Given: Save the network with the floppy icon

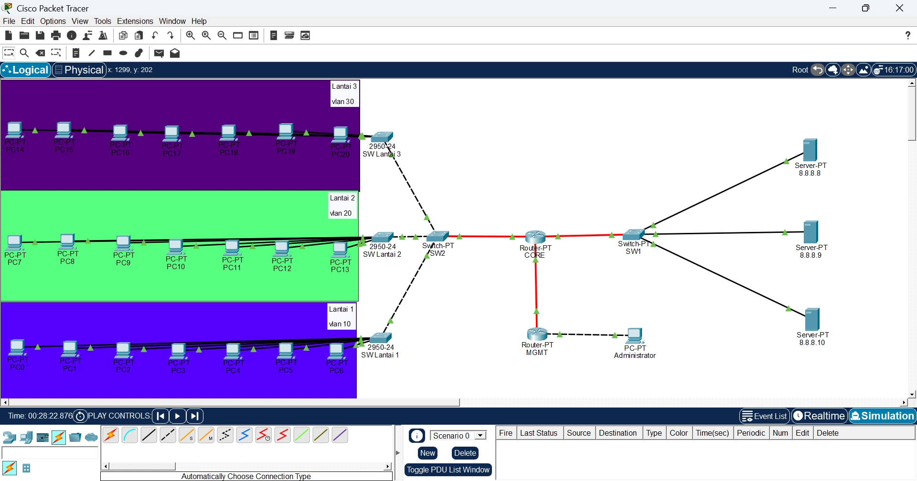Looking at the screenshot, I should (40, 35).
